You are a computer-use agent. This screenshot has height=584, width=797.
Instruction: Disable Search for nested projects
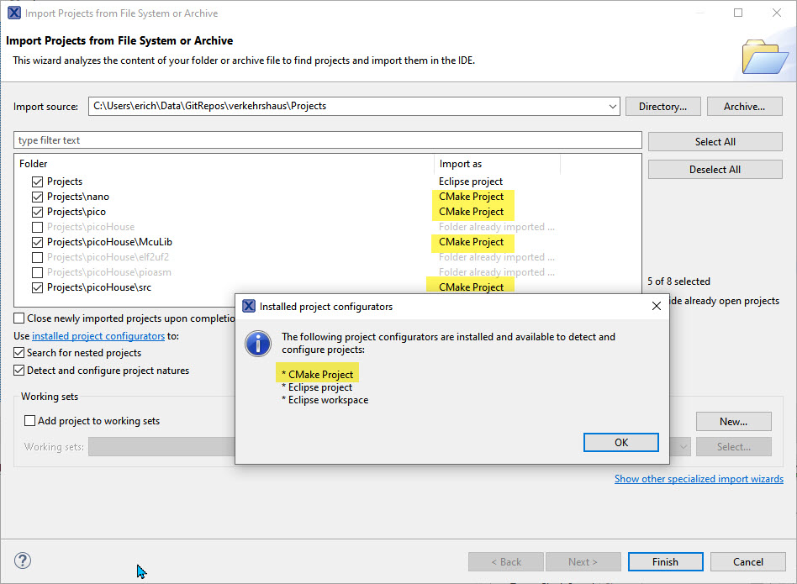click(x=19, y=353)
